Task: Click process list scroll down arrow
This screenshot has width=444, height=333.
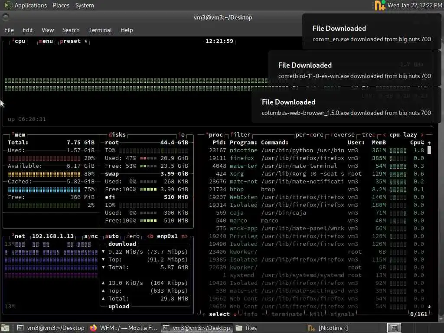Action: tap(429, 307)
